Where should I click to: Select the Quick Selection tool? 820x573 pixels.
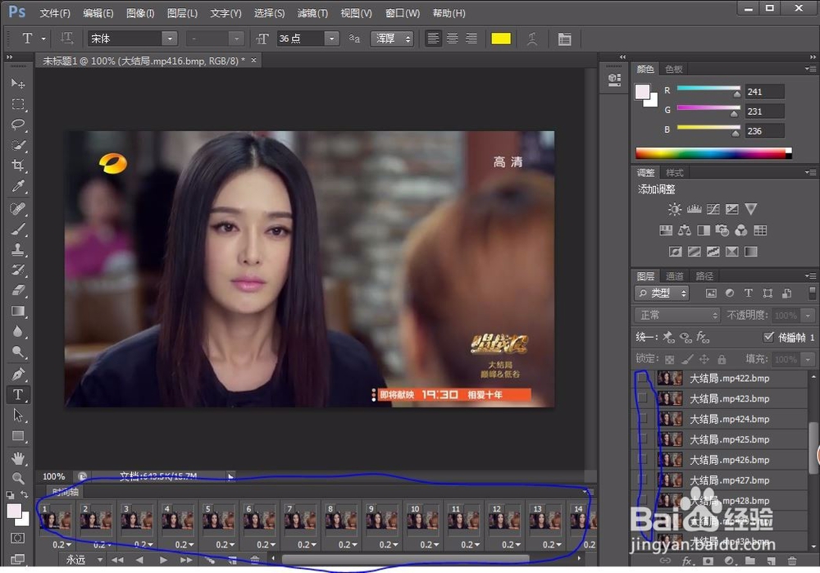pos(18,145)
